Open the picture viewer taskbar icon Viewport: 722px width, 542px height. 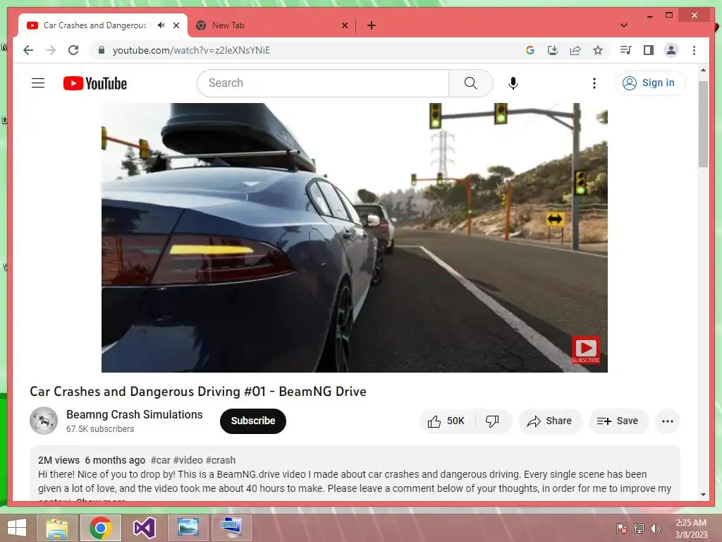(188, 528)
